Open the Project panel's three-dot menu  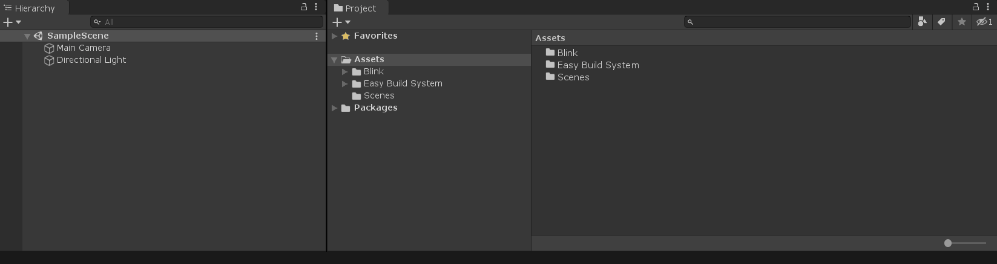click(x=988, y=7)
